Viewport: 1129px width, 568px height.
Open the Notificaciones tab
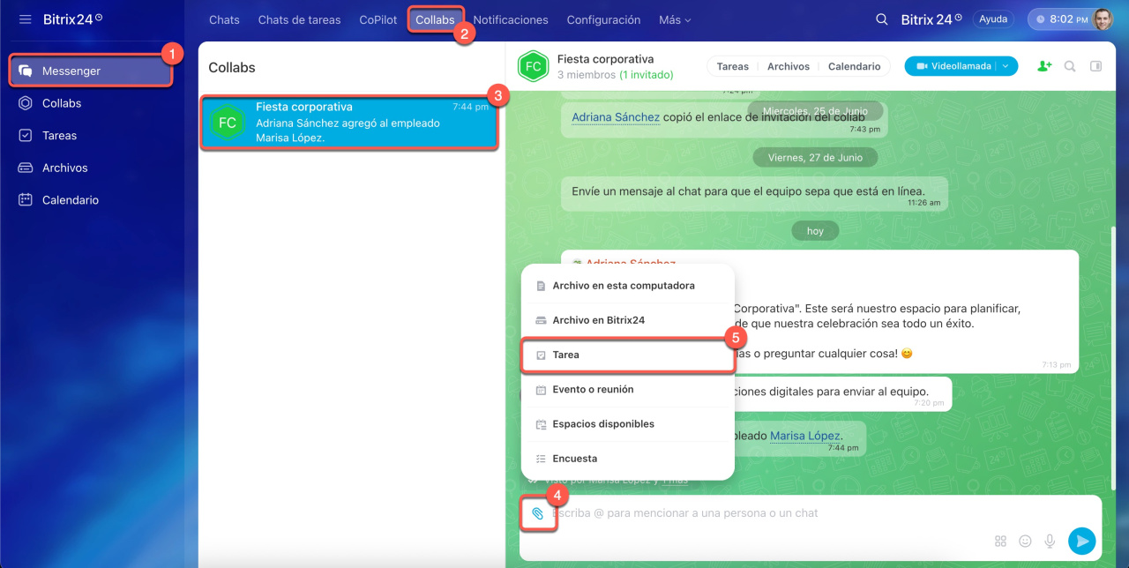(511, 19)
